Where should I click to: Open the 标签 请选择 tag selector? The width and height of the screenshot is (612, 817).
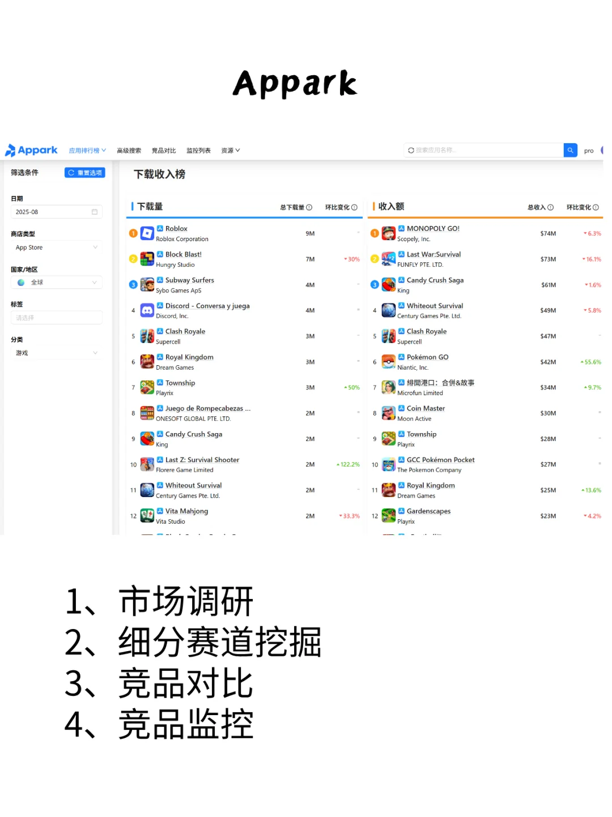tap(57, 318)
